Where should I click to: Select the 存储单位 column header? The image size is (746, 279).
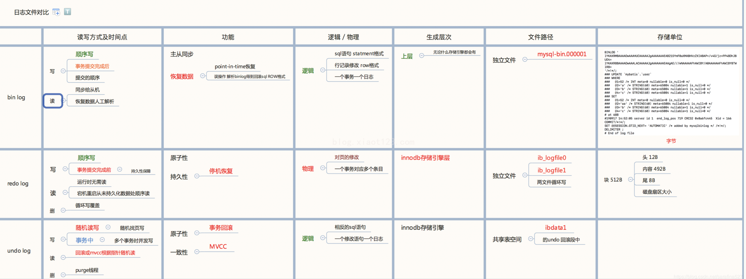tap(670, 37)
